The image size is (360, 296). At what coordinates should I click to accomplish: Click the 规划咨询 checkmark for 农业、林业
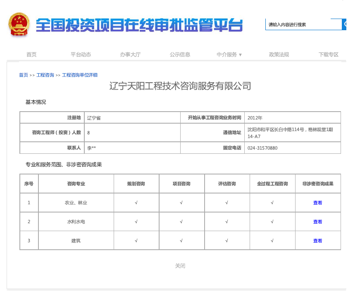pos(136,203)
